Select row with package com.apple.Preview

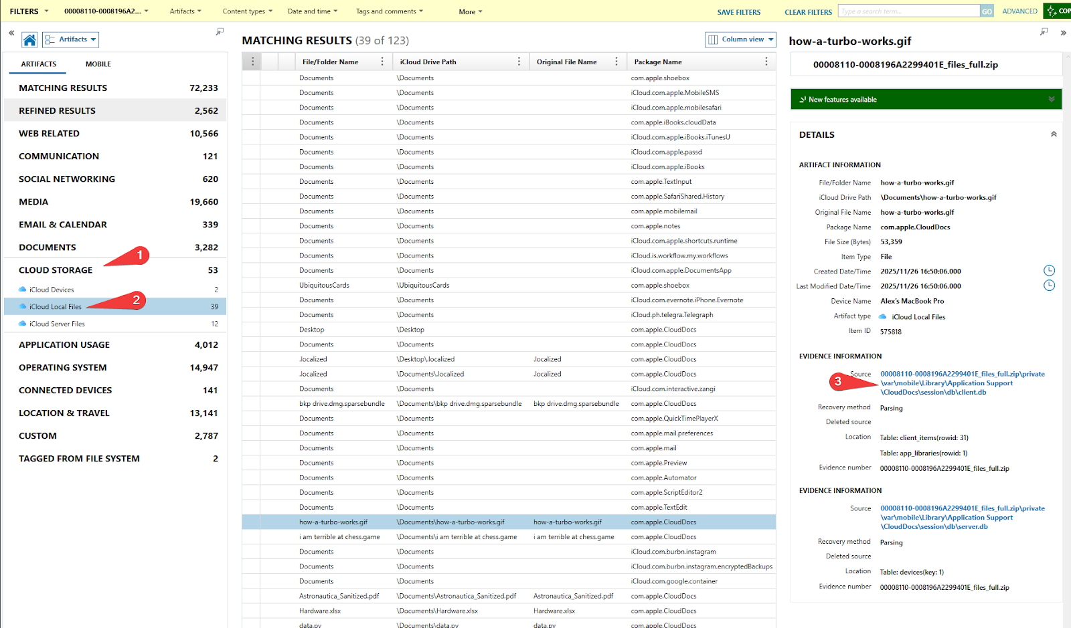point(509,463)
